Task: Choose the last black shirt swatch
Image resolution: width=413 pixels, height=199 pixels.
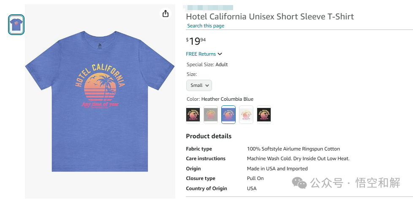Action: [264, 115]
